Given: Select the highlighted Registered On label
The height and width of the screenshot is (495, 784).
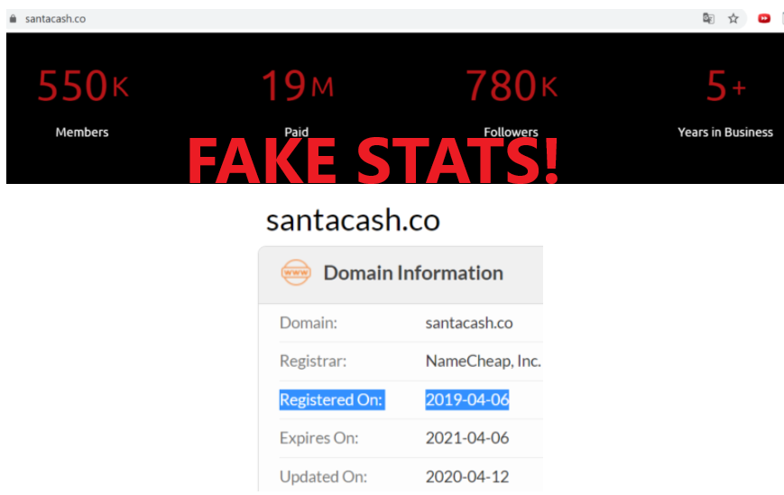Looking at the screenshot, I should coord(331,399).
